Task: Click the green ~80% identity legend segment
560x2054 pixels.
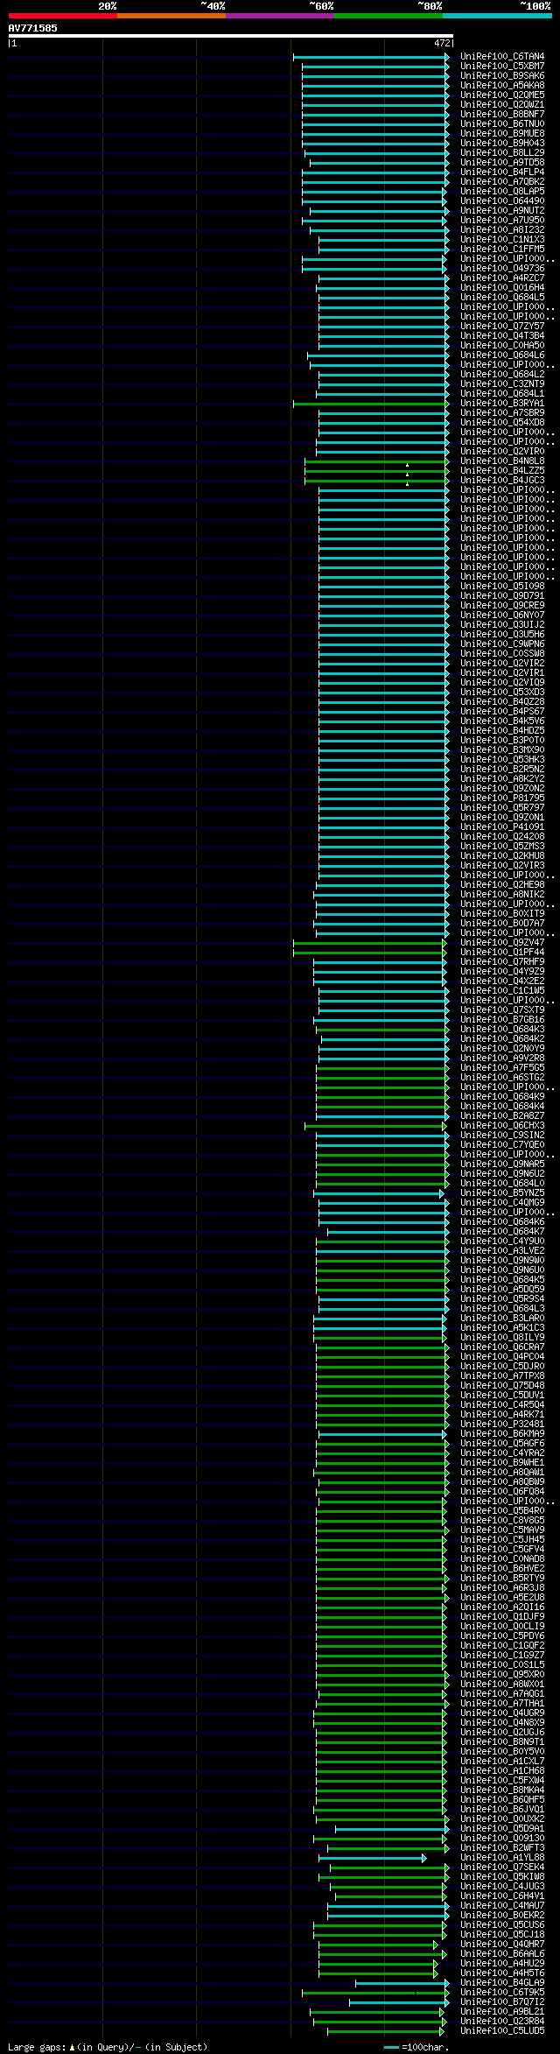Action: pos(388,16)
